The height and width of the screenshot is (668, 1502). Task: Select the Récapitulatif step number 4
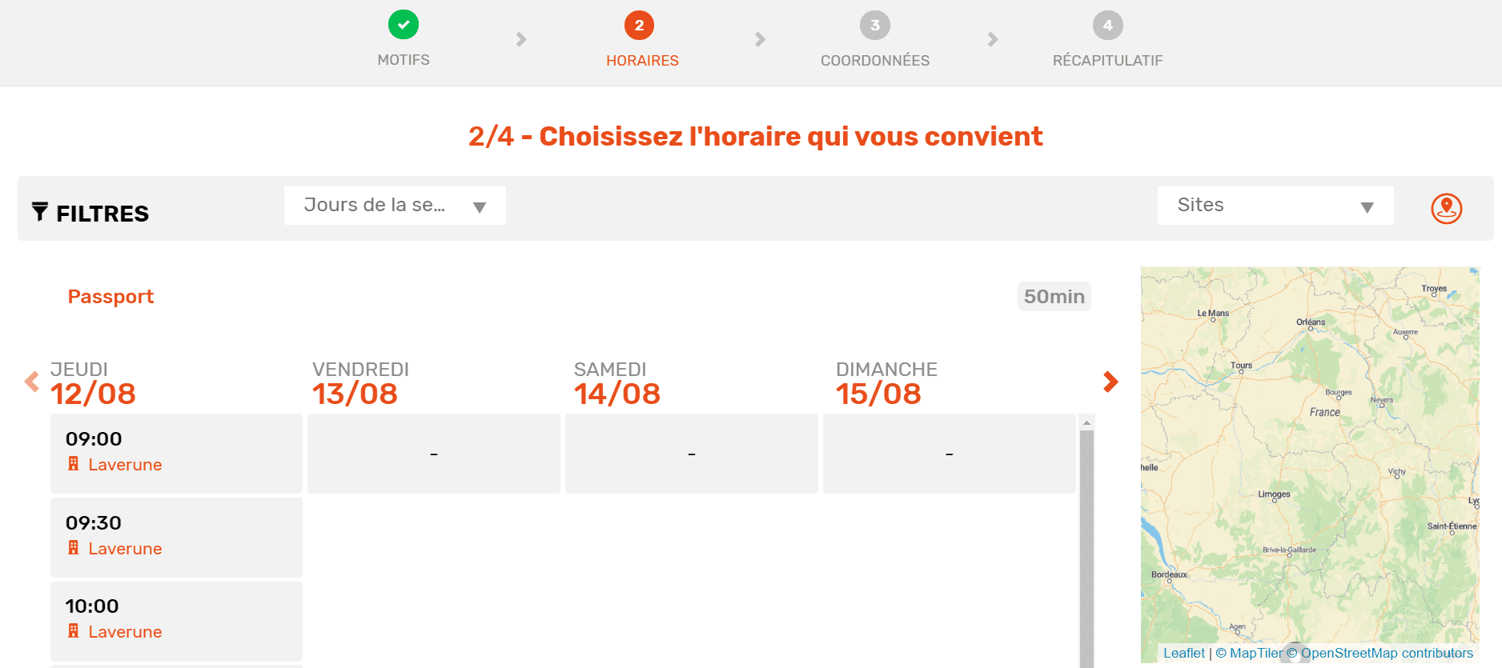pyautogui.click(x=1107, y=25)
